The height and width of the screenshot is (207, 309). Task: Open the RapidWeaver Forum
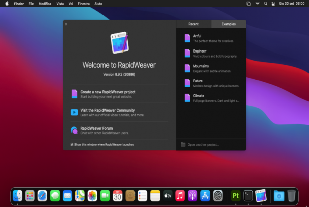(x=119, y=130)
